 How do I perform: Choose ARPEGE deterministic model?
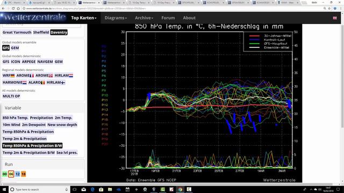pos(28,62)
